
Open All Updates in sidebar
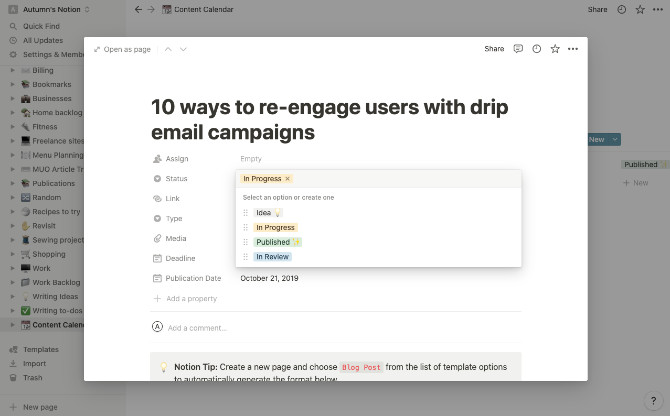click(x=43, y=40)
